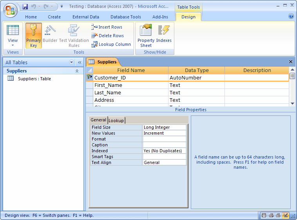Collapse the Suppliers group
297x220 pixels.
(77, 71)
